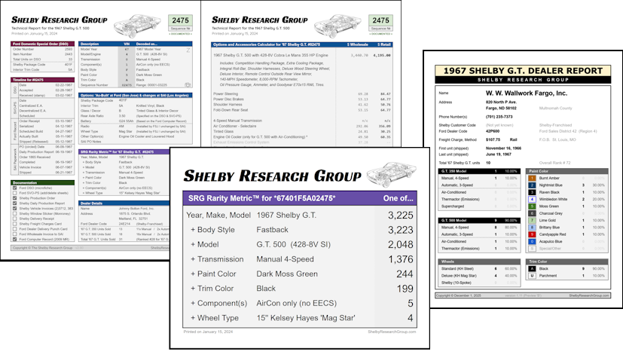Click the Timeline for #02475 header

tap(42, 79)
